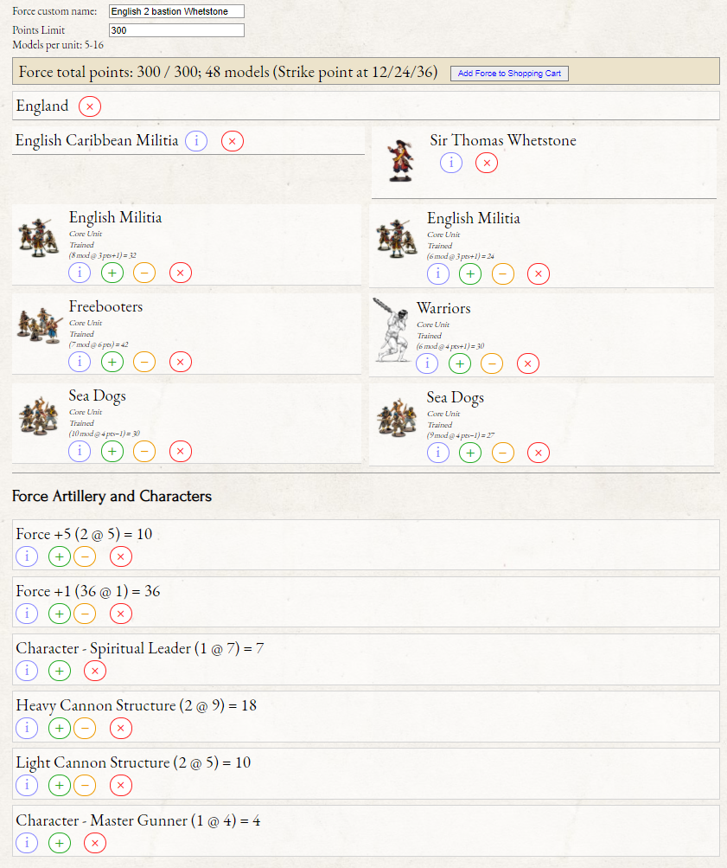
Task: Remove the Spiritual Leader character
Action: 95,671
